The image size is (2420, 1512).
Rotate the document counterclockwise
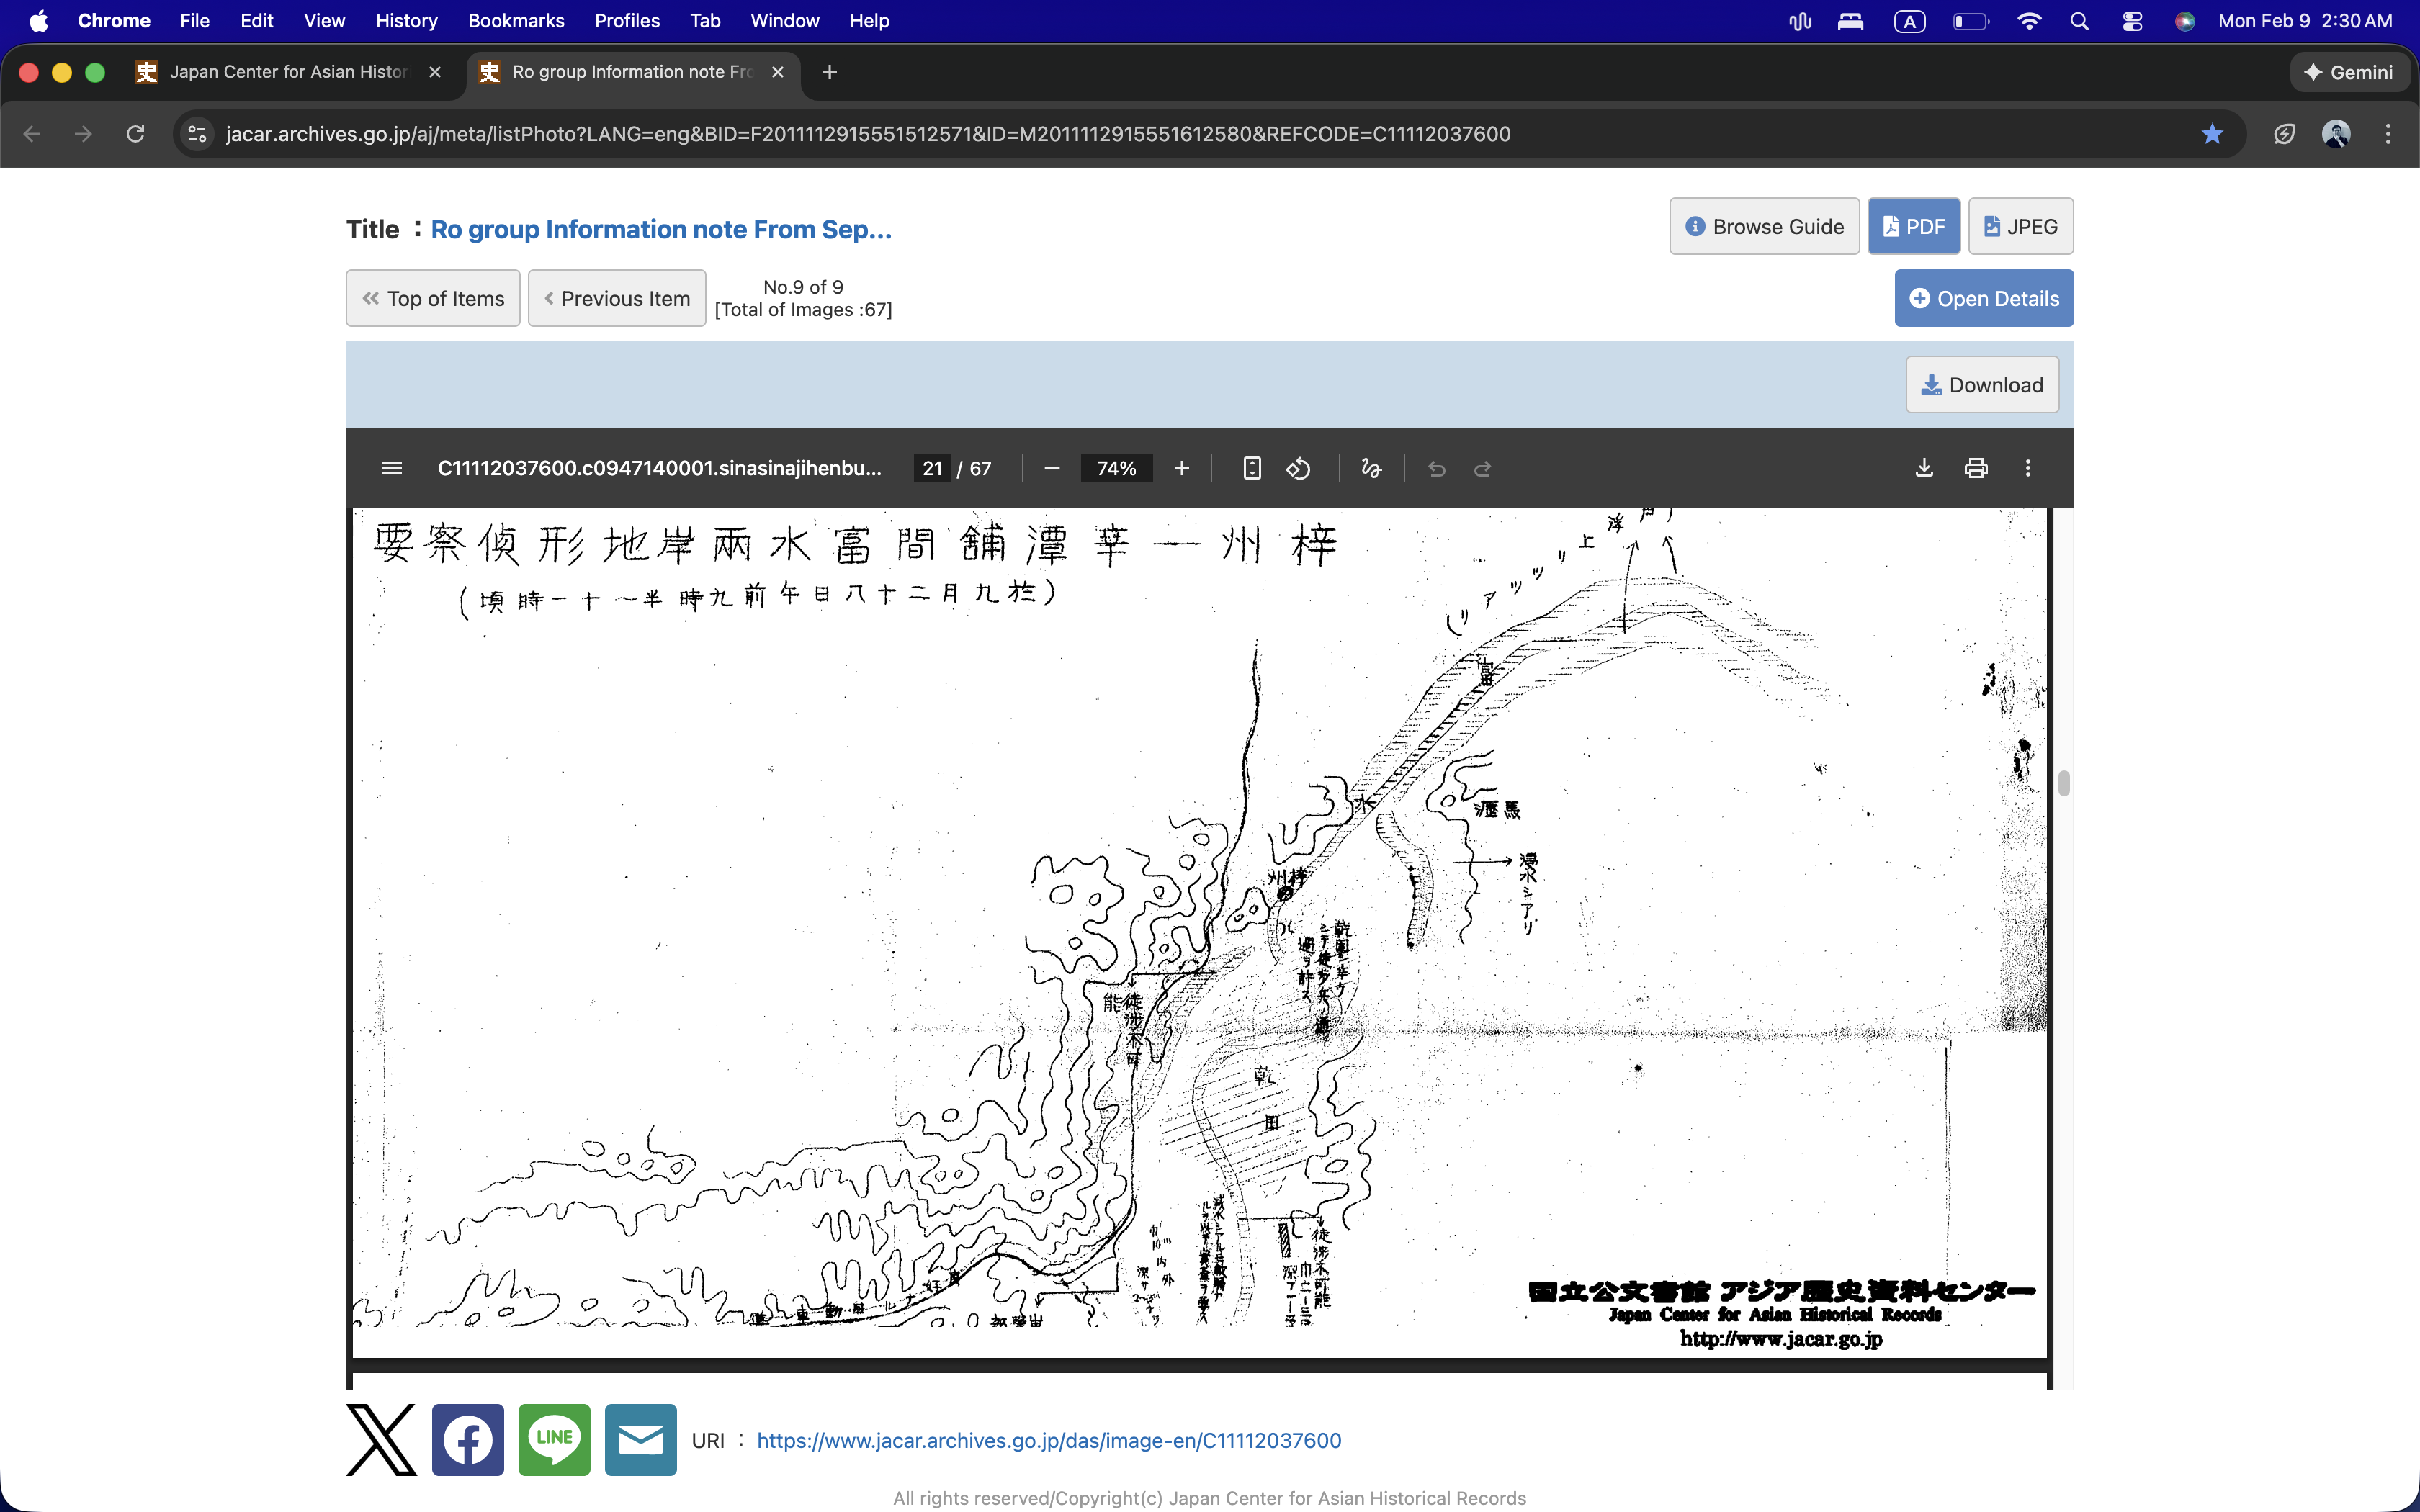(x=1298, y=468)
